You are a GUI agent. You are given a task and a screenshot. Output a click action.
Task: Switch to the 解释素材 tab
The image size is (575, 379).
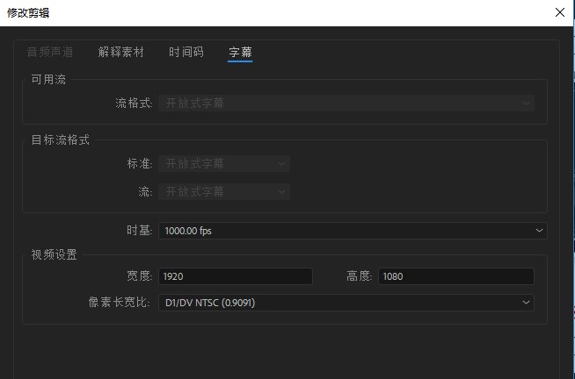[x=121, y=52]
